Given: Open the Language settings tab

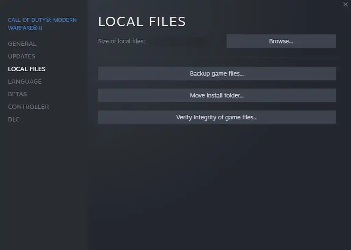Looking at the screenshot, I should tap(25, 82).
